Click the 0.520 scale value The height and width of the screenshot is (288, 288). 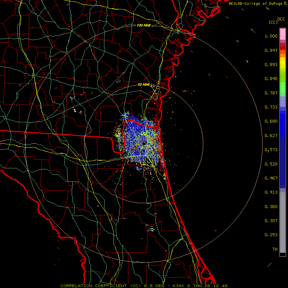click(271, 164)
